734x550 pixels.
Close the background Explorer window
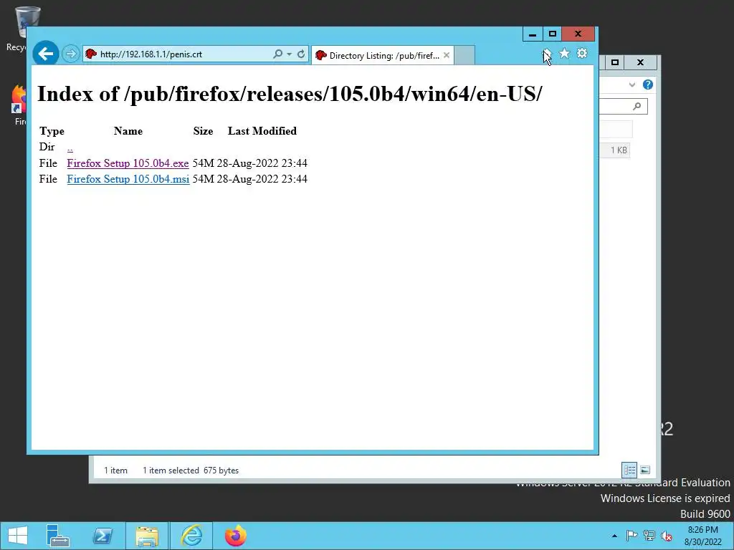640,62
